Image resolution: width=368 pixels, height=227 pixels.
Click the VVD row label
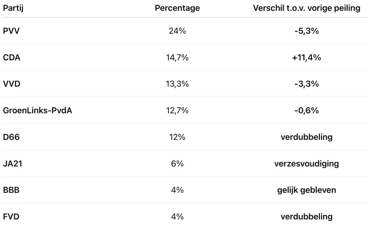[x=12, y=84]
